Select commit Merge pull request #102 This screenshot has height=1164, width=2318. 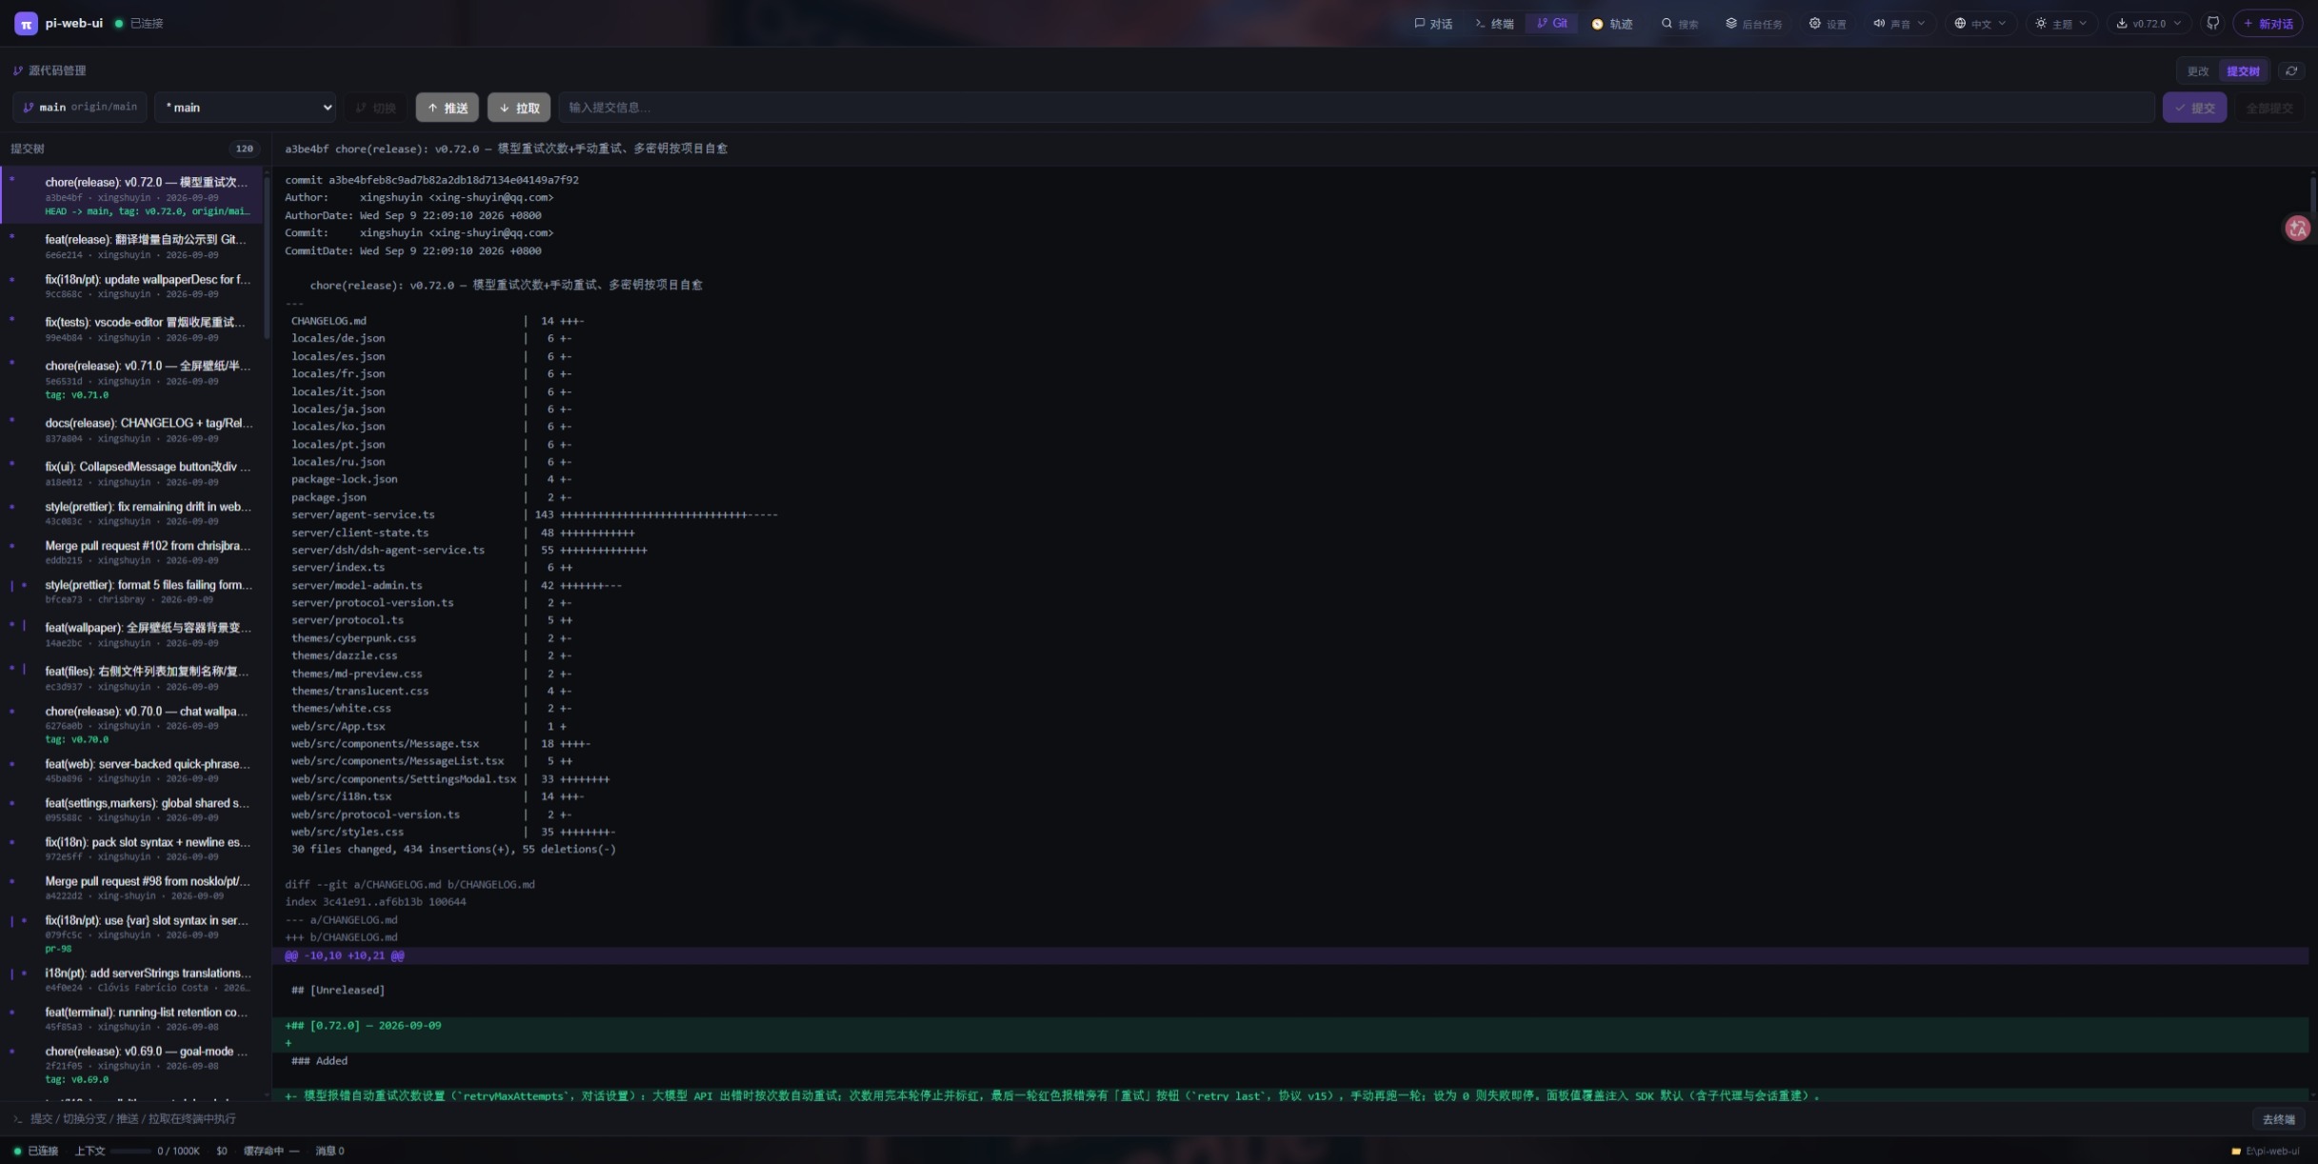(x=133, y=552)
